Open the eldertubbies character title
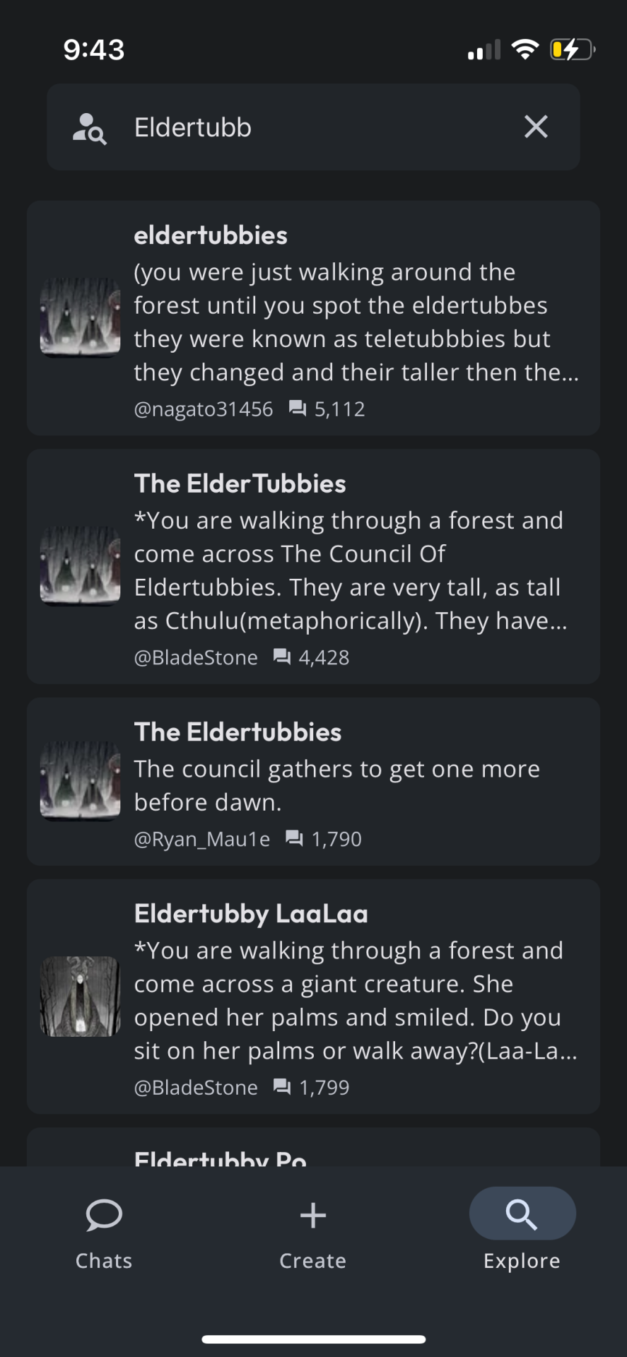The height and width of the screenshot is (1357, 627). pyautogui.click(x=211, y=235)
